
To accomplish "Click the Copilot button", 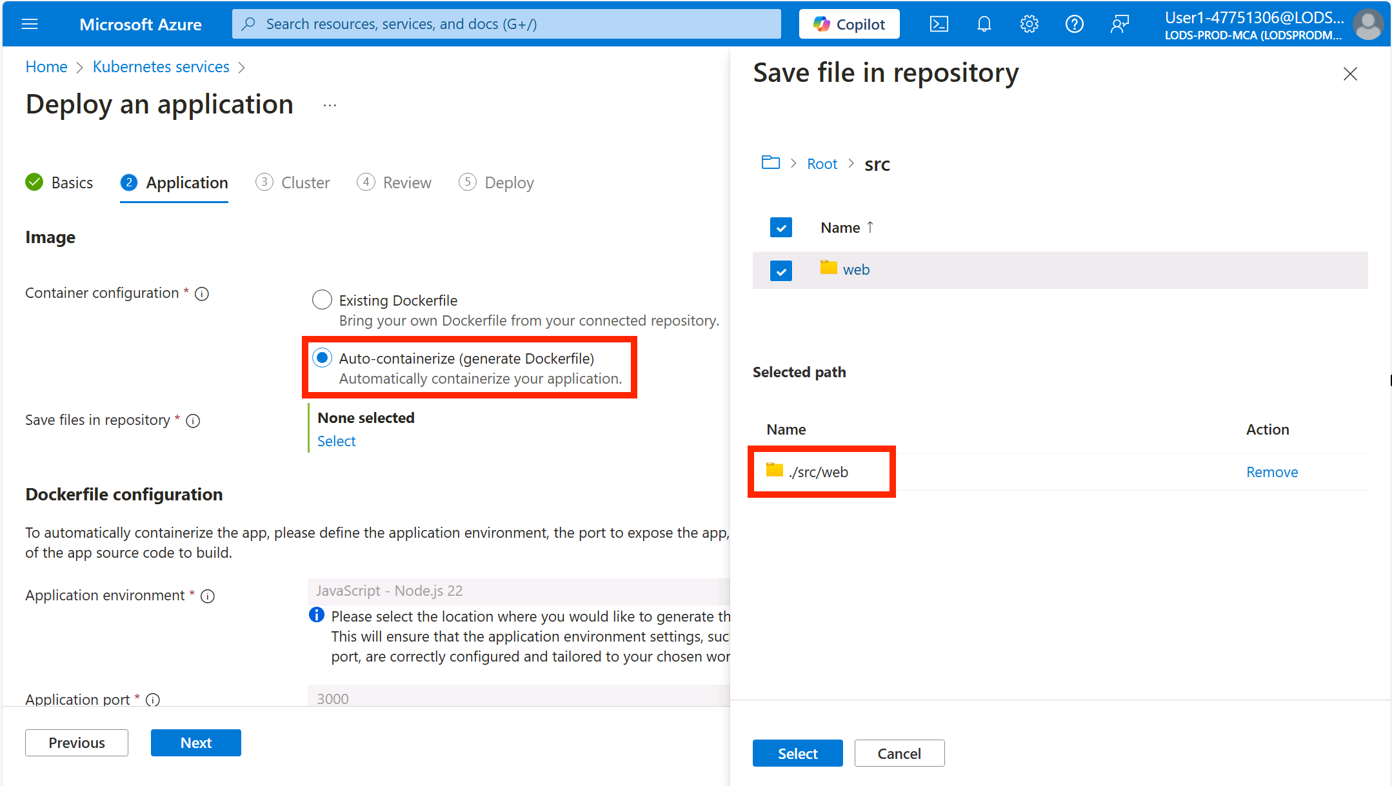I will (x=849, y=24).
